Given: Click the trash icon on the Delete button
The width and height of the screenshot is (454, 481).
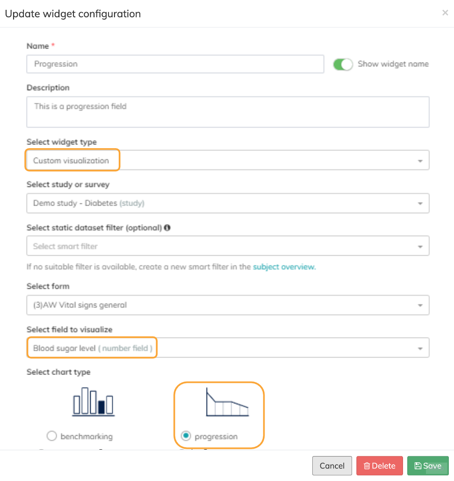Looking at the screenshot, I should [367, 466].
